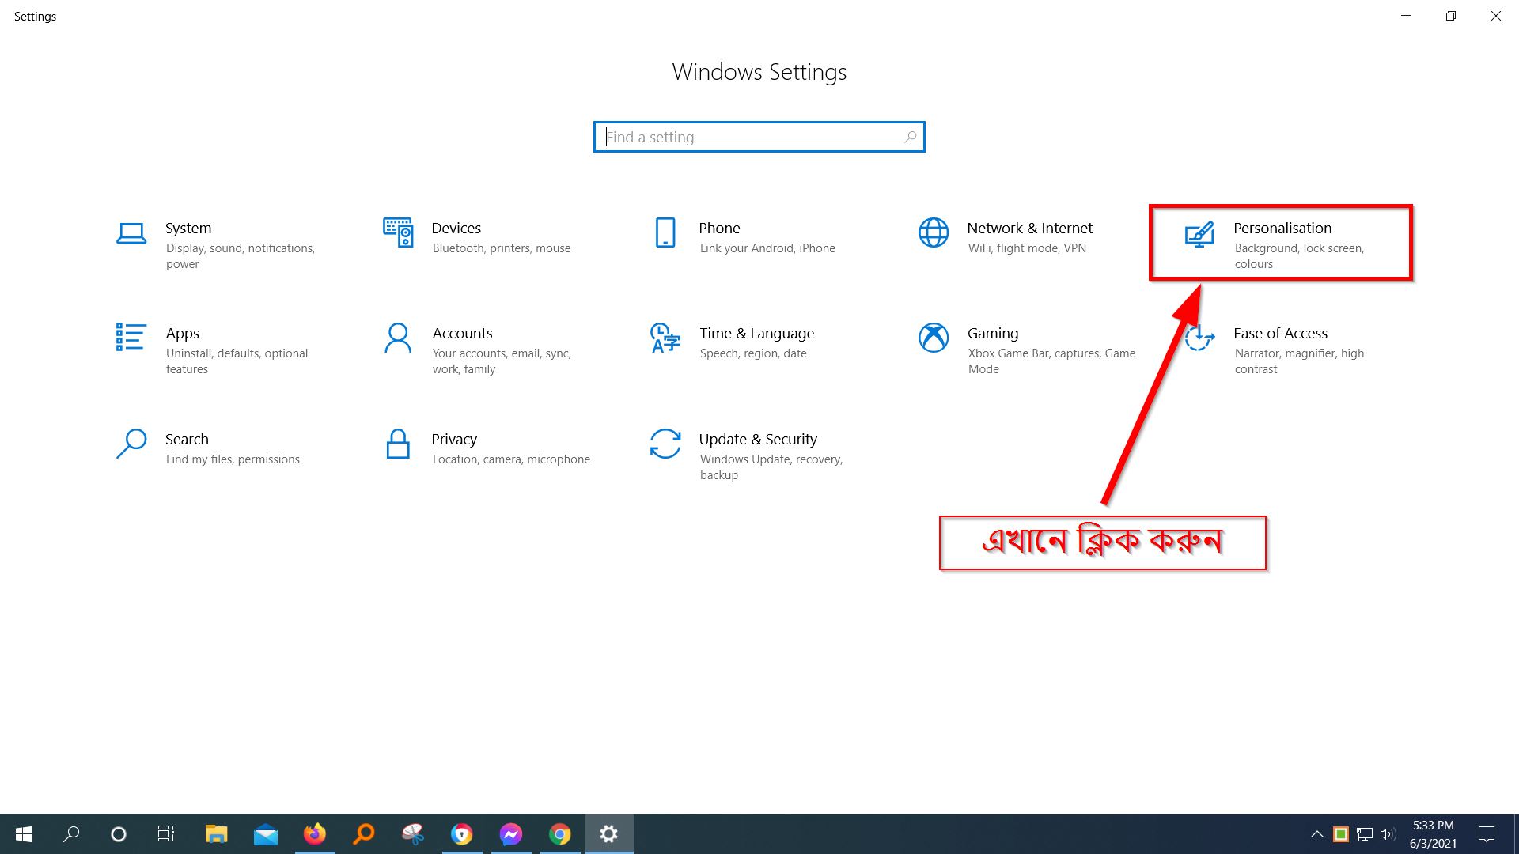Click the Find a setting search field
1519x854 pixels.
[759, 137]
